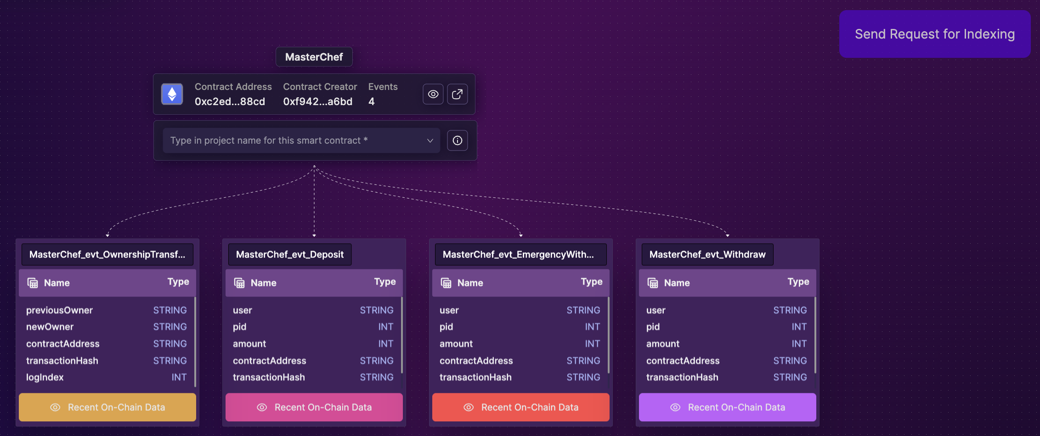Select user row in EmergencyWithdraw table

[520, 310]
